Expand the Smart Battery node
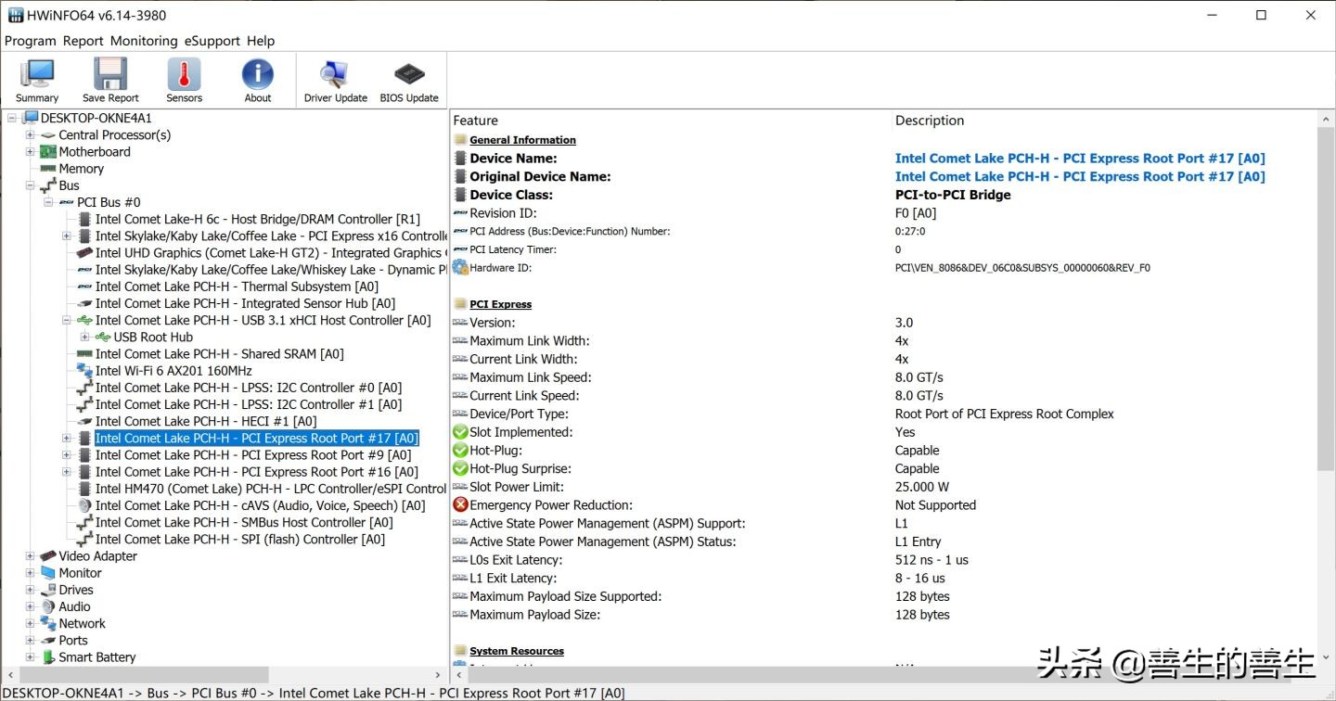This screenshot has height=701, width=1336. [x=30, y=657]
